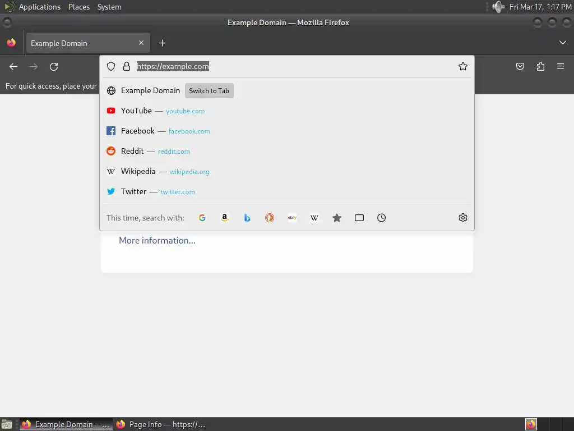This screenshot has height=431, width=574.
Task: Select the Twitter suggestion row
Action: tap(287, 191)
